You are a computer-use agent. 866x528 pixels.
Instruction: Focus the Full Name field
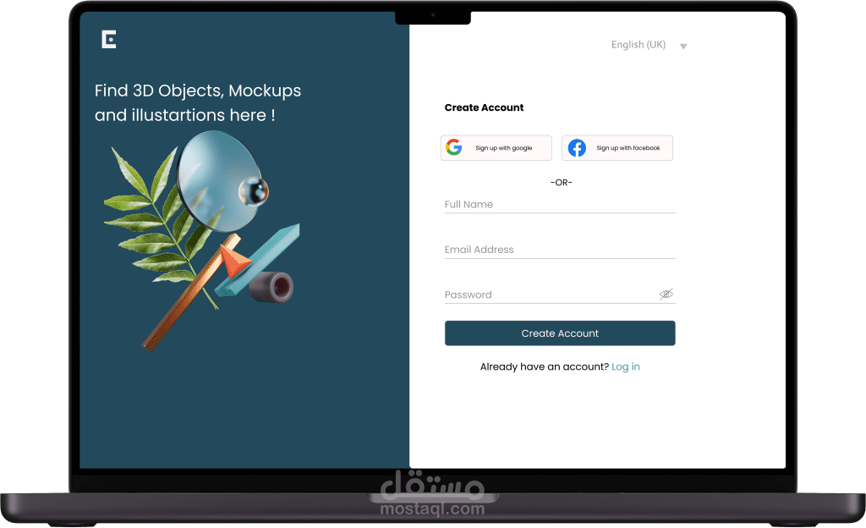(560, 205)
